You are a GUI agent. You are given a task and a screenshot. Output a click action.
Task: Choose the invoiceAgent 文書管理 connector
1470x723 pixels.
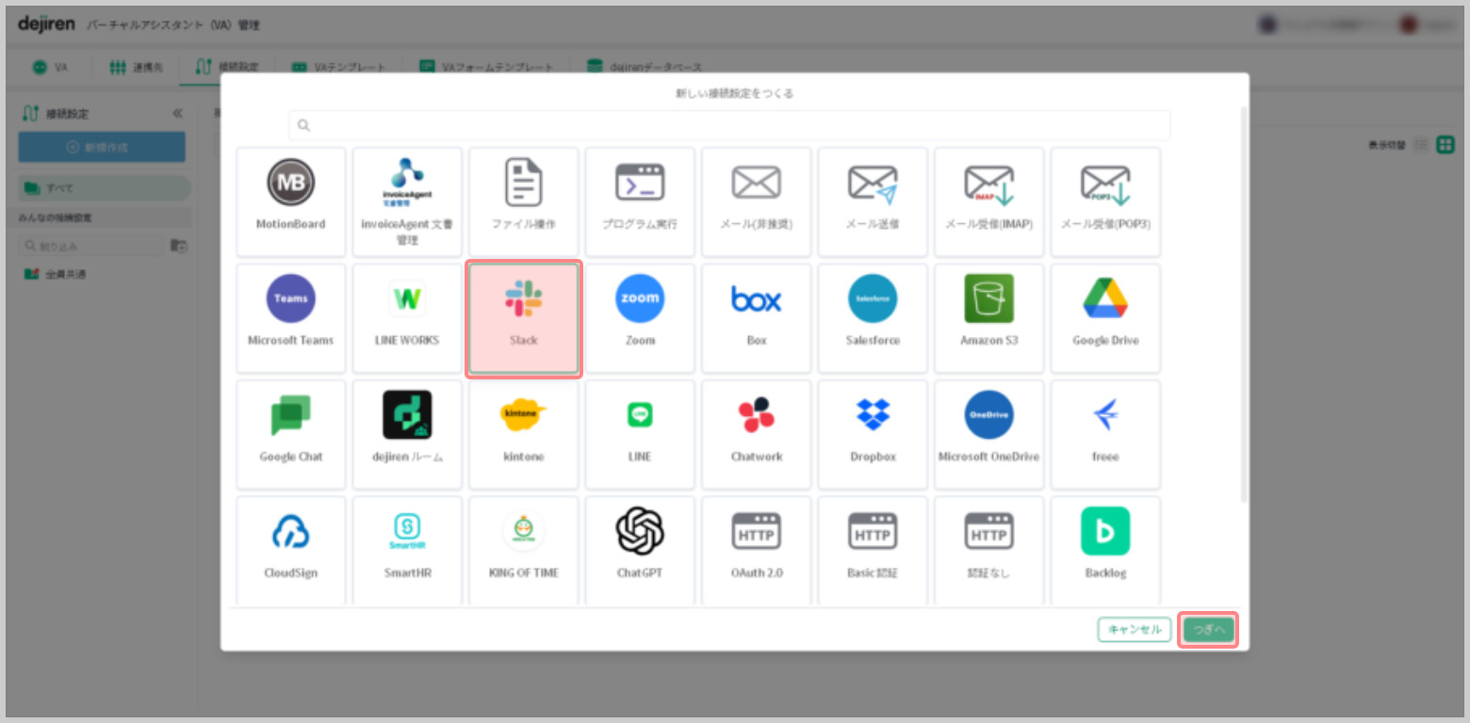[x=407, y=201]
